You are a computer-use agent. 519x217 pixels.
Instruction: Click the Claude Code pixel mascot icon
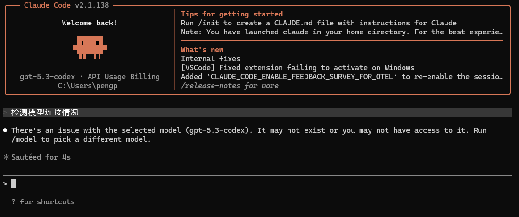pos(90,48)
